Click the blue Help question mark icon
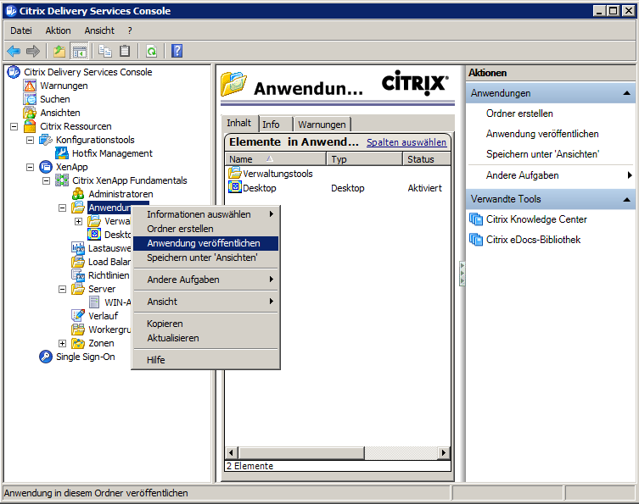The image size is (639, 504). 177,51
